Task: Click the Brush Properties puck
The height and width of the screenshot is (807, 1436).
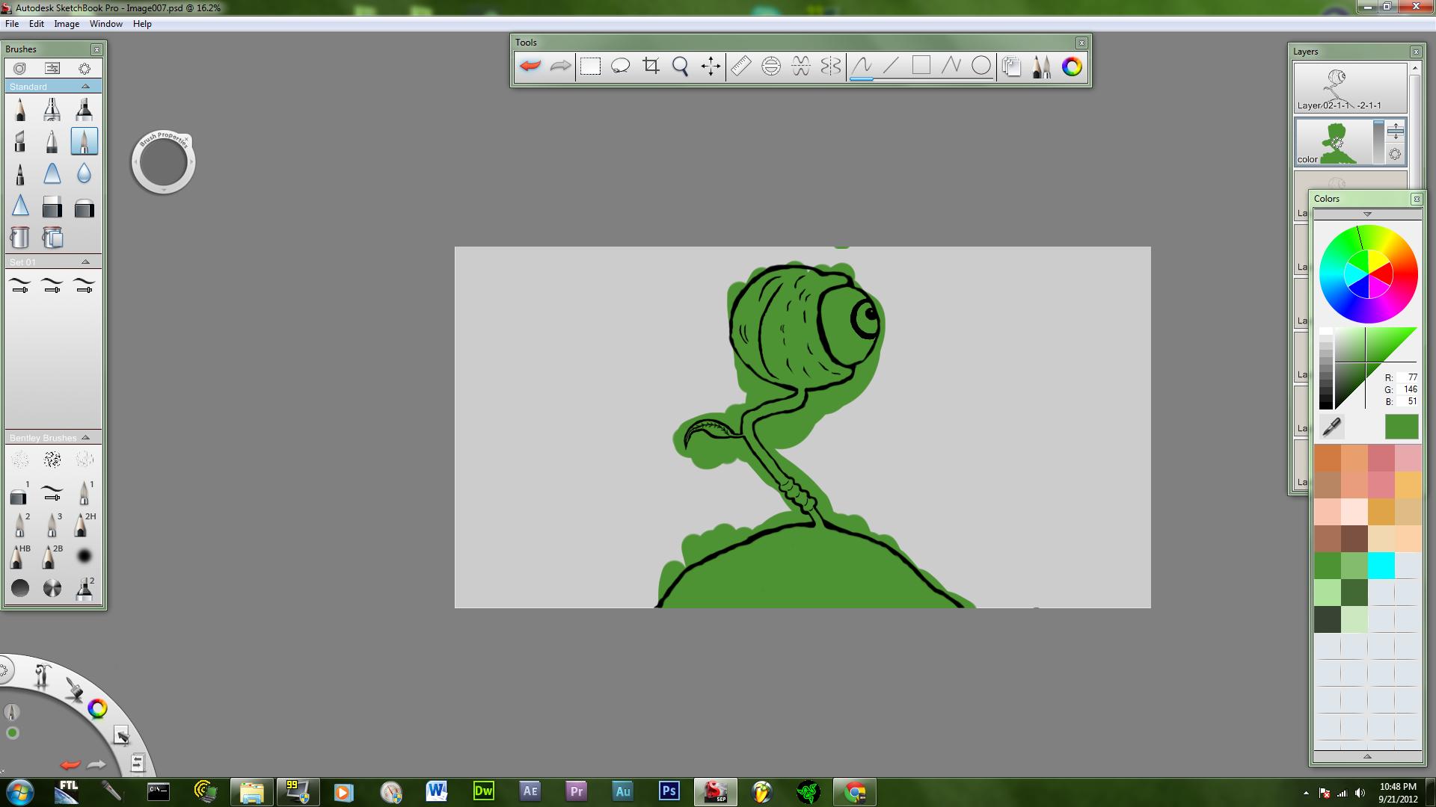Action: click(163, 162)
